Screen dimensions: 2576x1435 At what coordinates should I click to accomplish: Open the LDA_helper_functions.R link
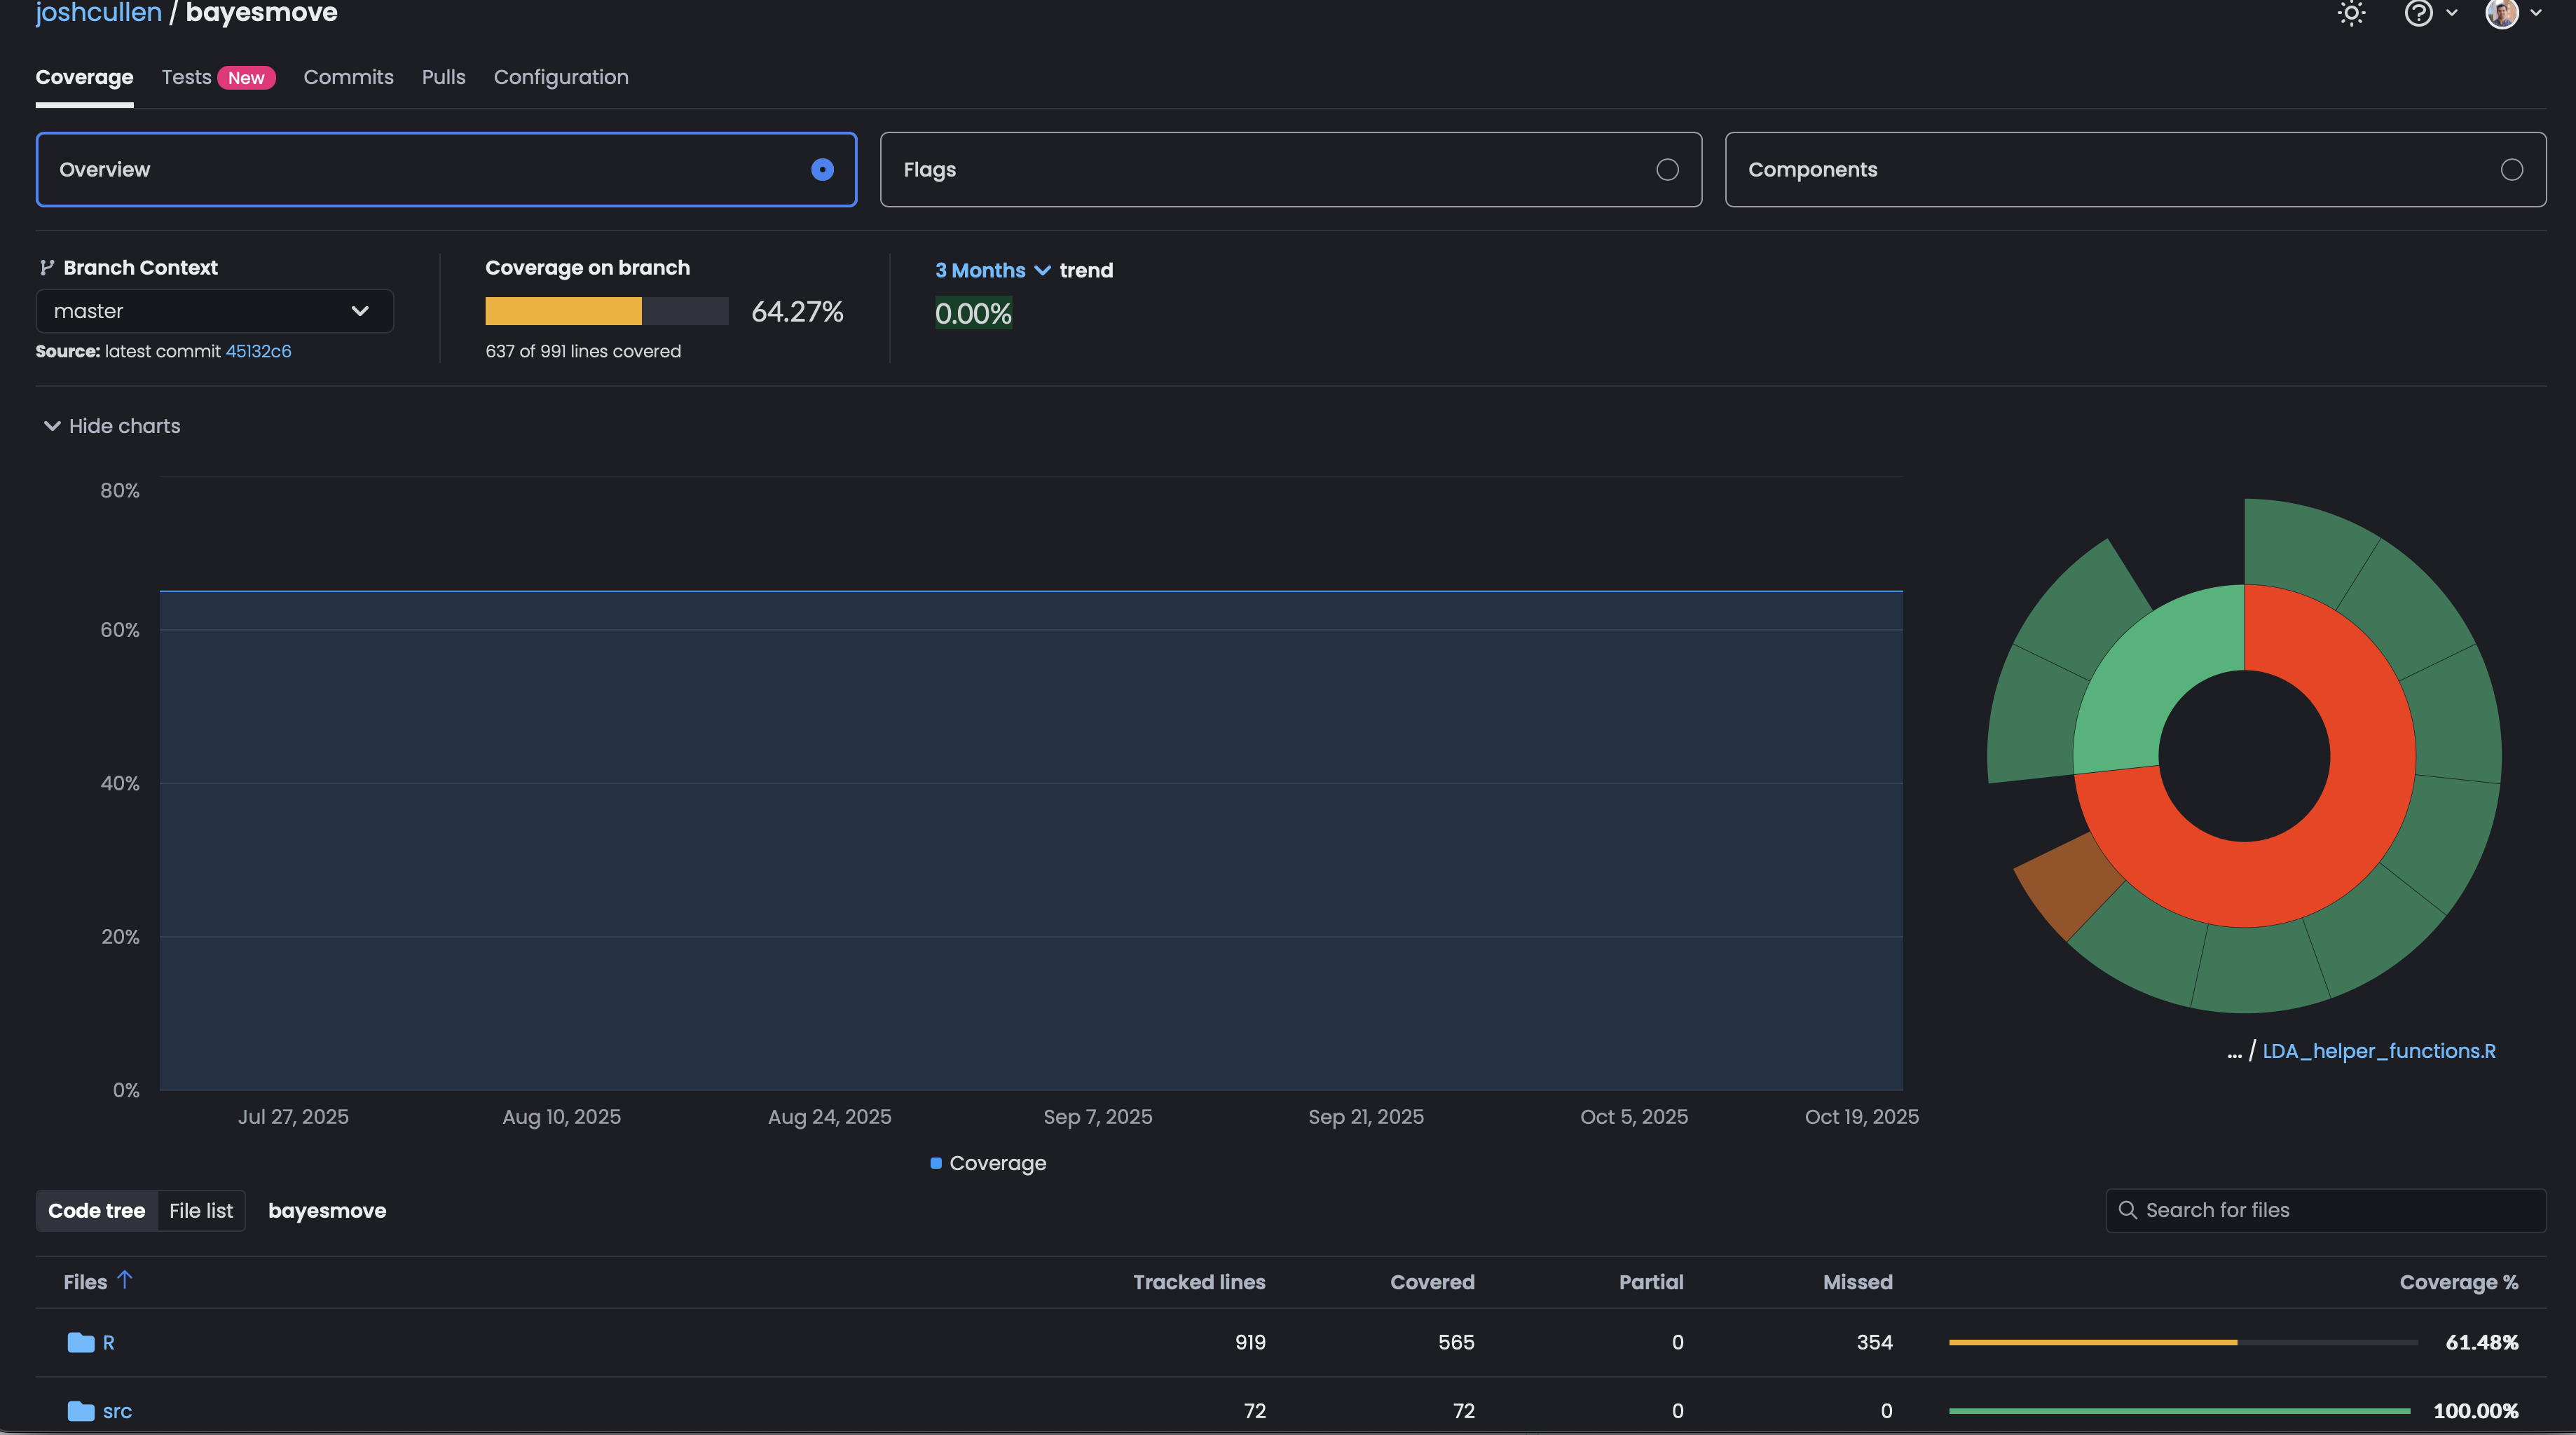2379,1051
